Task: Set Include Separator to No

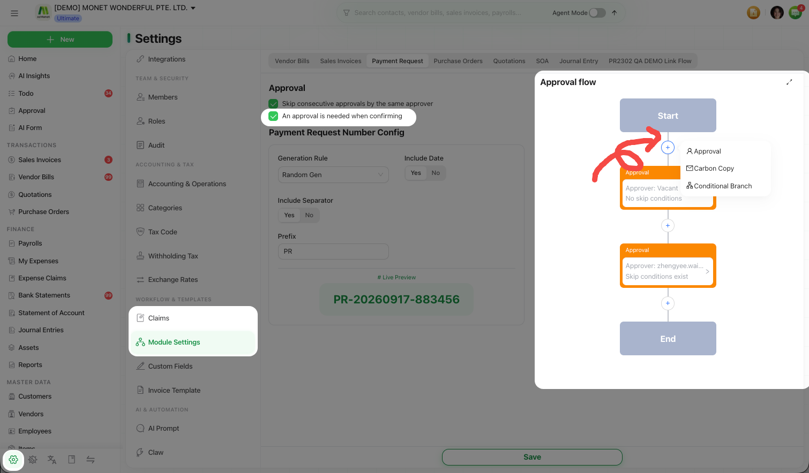Action: (x=309, y=215)
